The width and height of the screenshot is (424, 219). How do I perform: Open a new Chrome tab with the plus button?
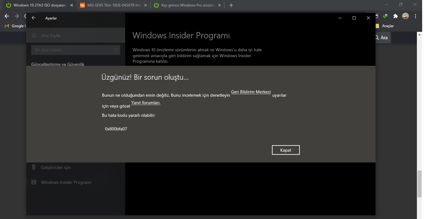231,5
